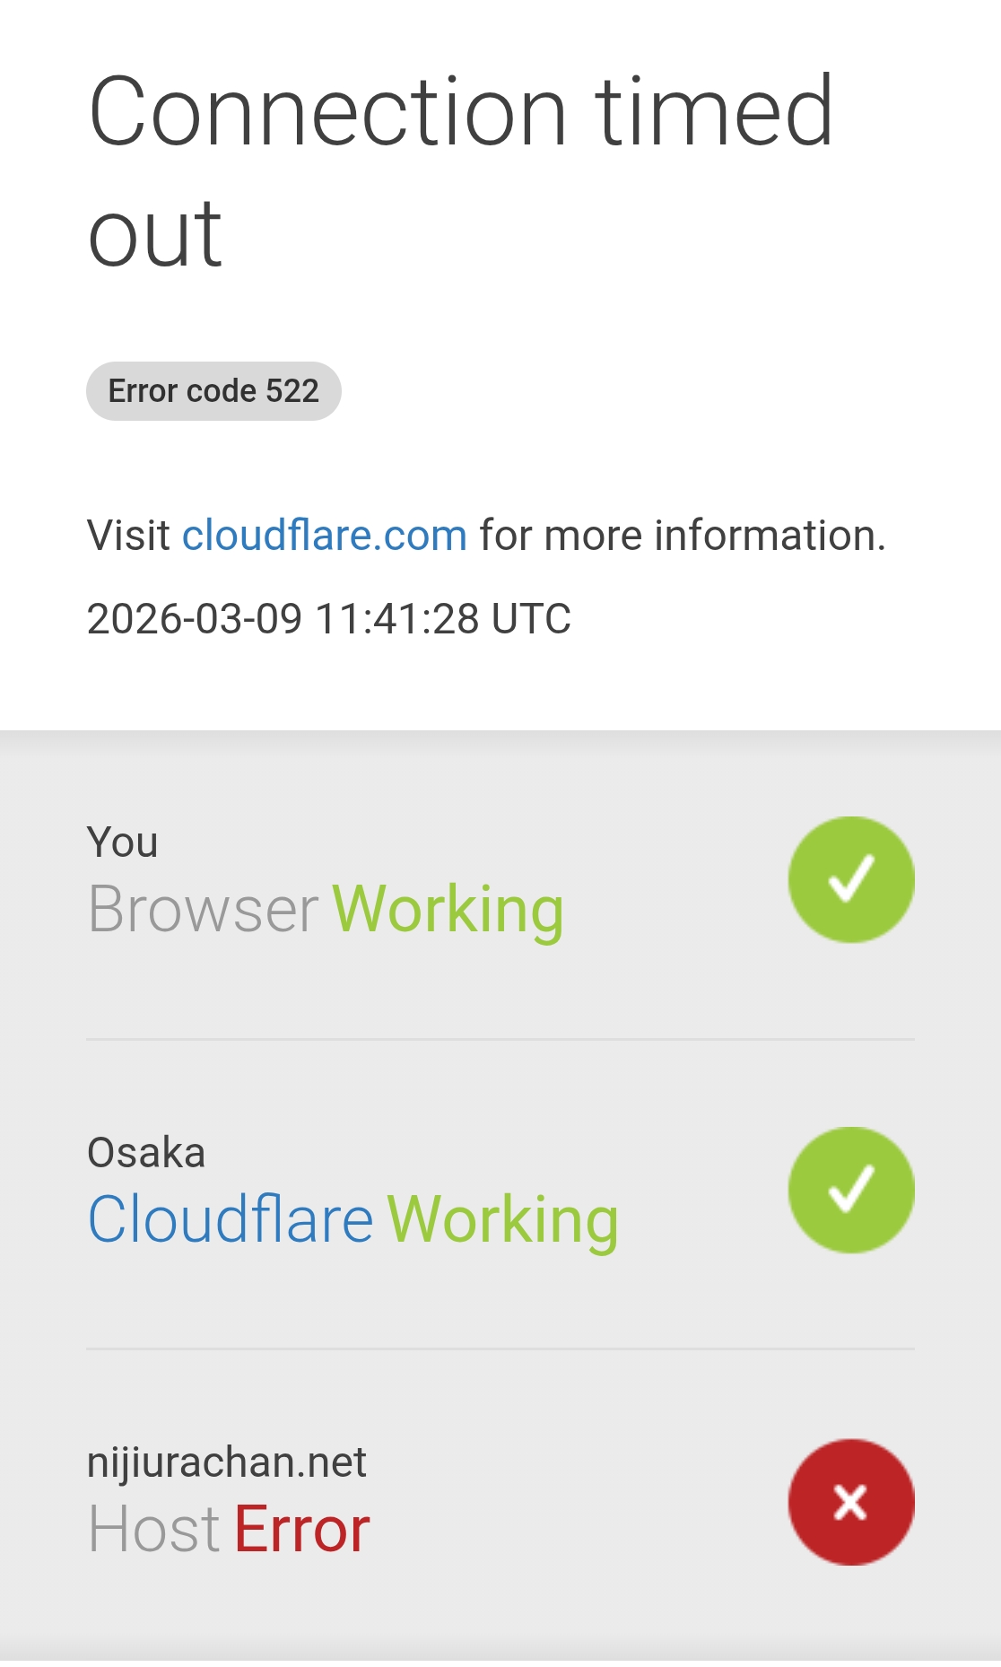Follow the blue Cloudflare link under Osaka
This screenshot has width=1001, height=1667.
[231, 1220]
